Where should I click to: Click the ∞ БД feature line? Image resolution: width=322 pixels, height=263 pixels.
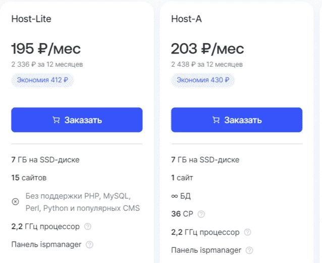181,196
